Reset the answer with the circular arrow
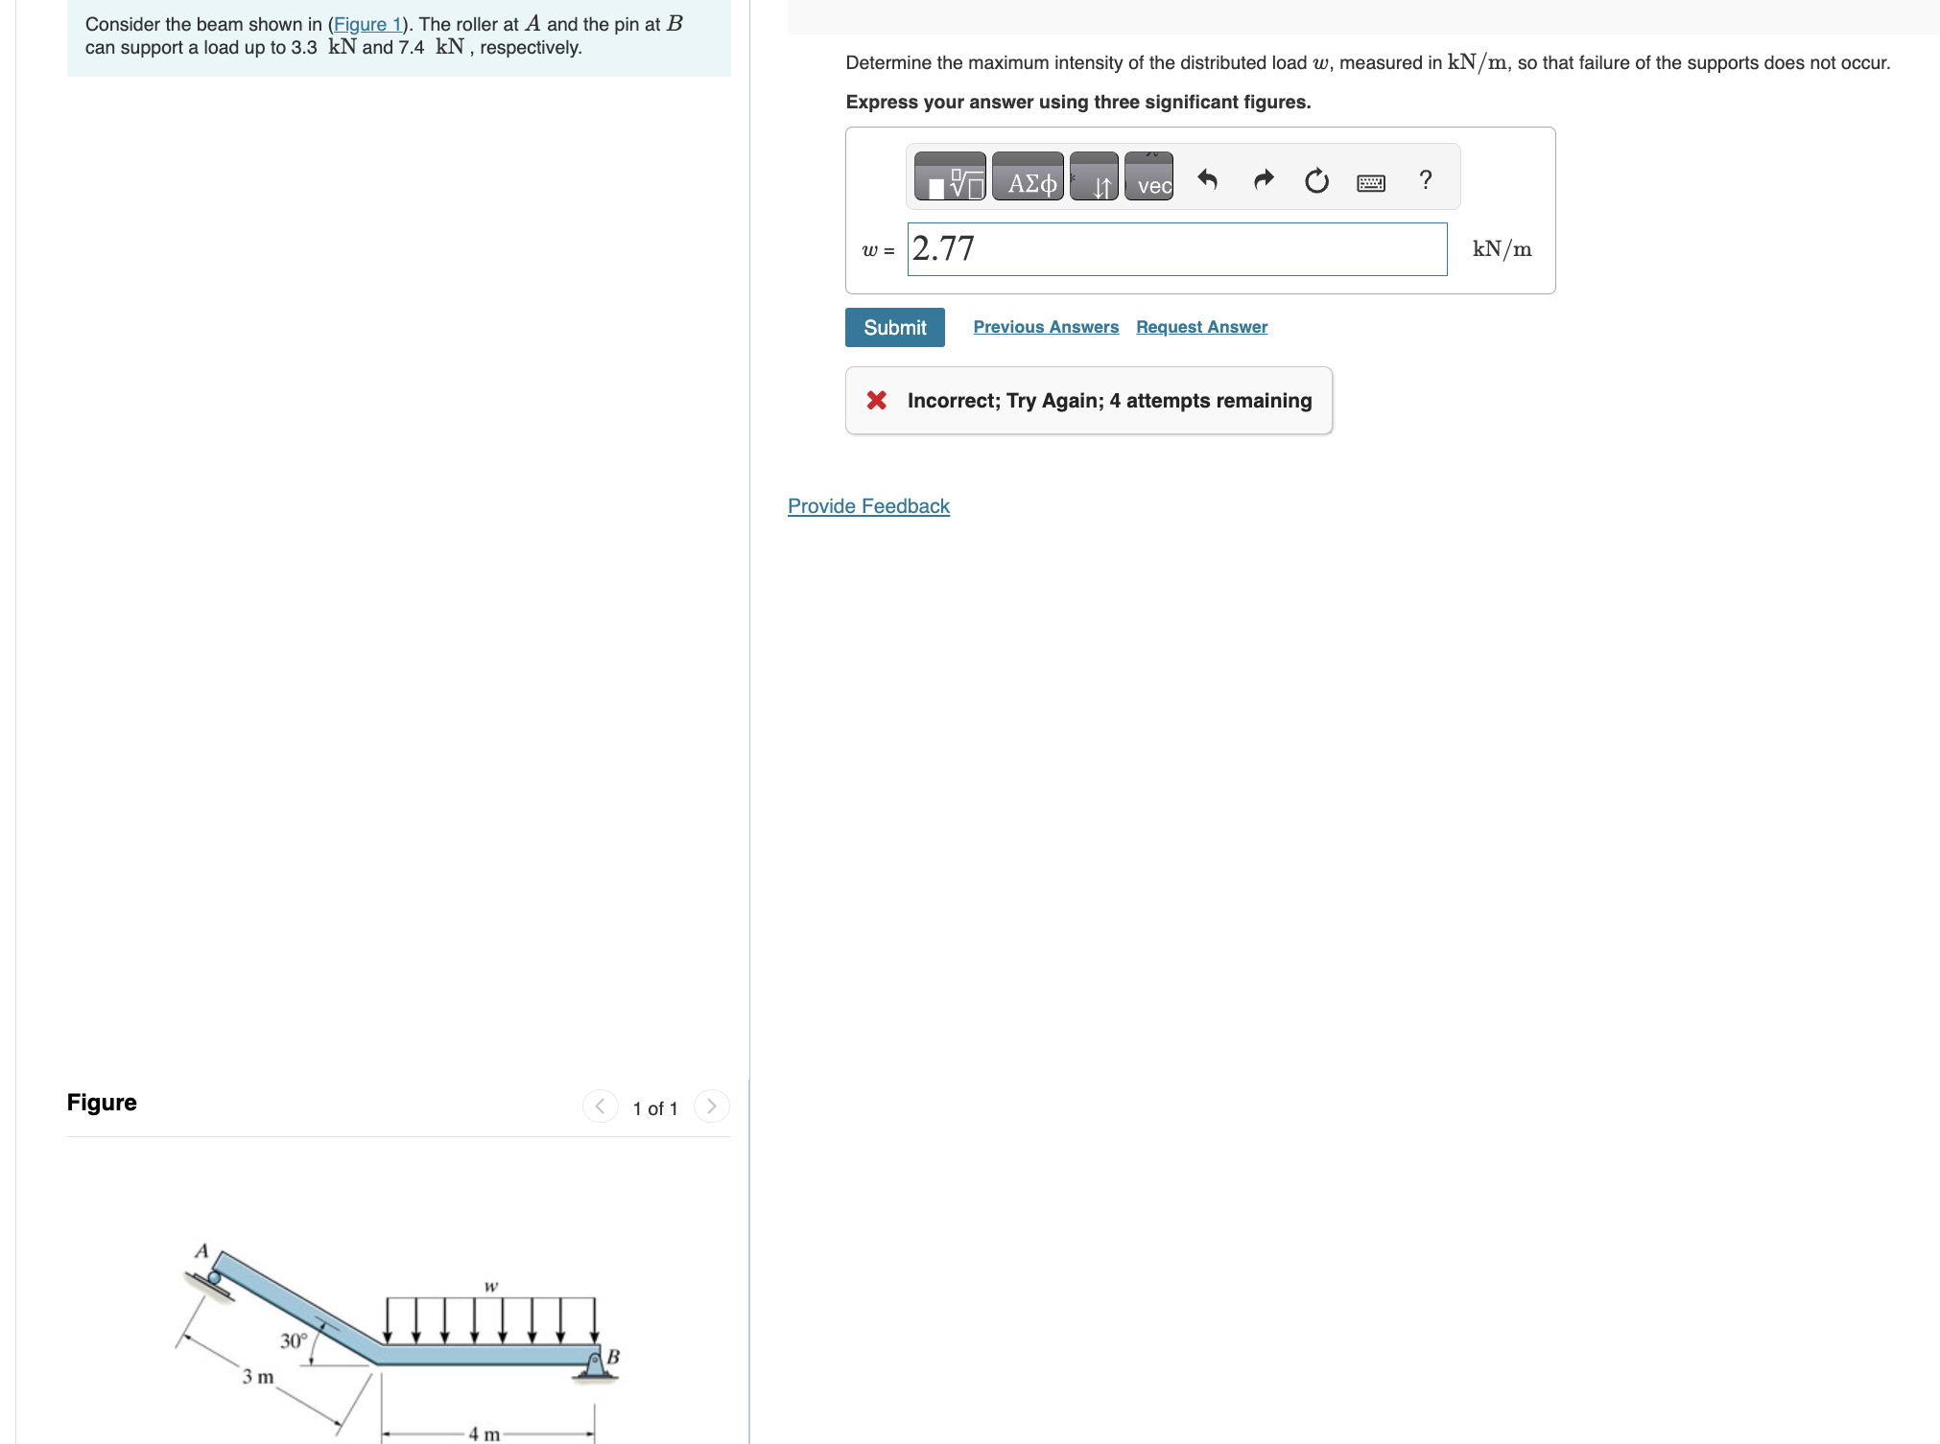This screenshot has height=1444, width=1940. 1316,180
